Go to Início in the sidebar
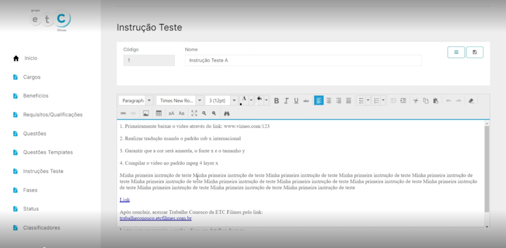 click(x=31, y=58)
